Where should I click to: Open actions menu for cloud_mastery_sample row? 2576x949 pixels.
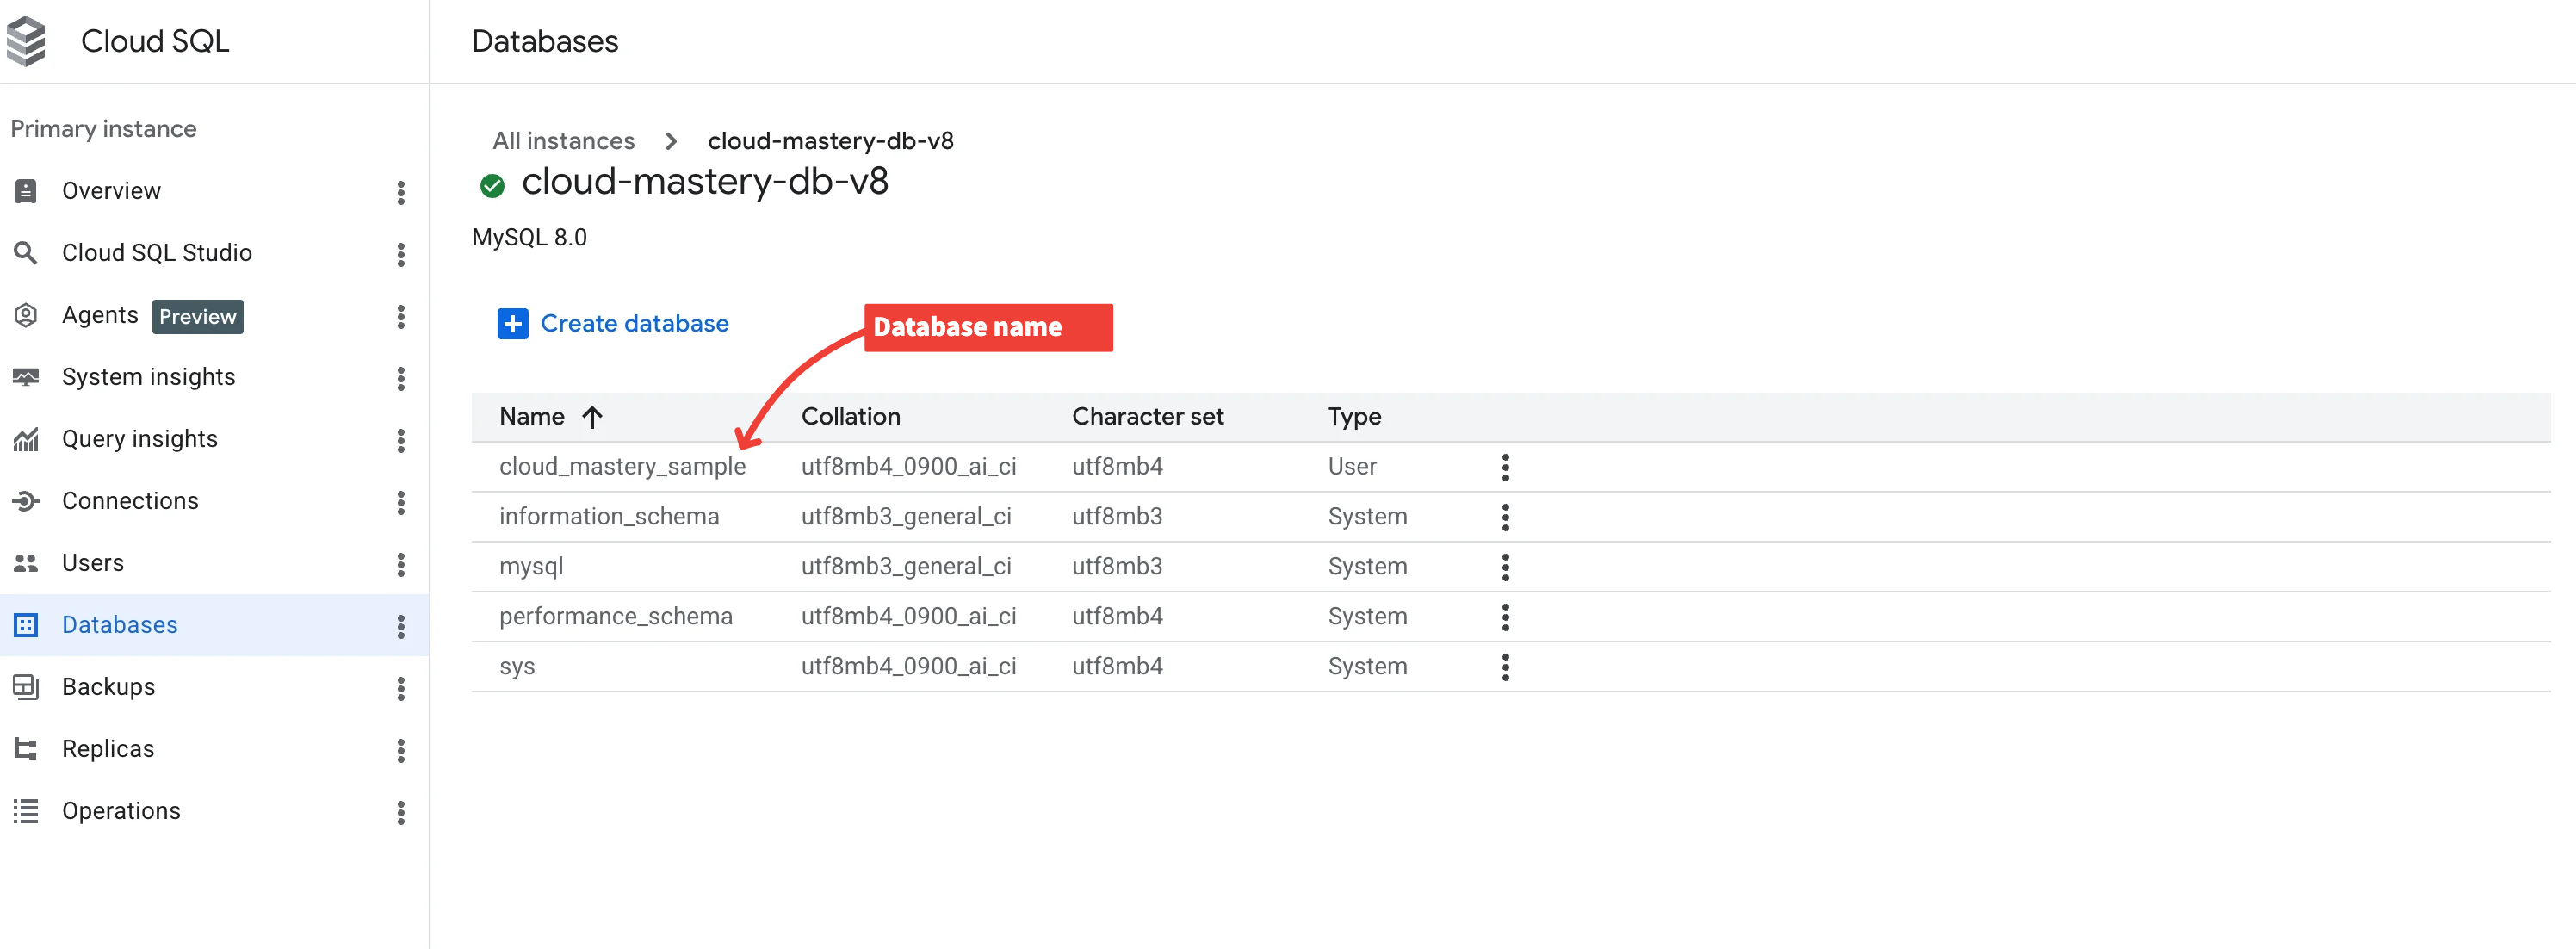[x=1505, y=467]
